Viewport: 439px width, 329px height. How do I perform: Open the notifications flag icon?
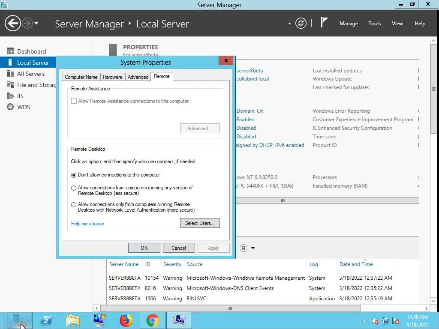pyautogui.click(x=324, y=22)
